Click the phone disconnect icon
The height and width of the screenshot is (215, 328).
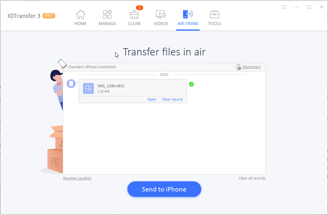coord(239,67)
